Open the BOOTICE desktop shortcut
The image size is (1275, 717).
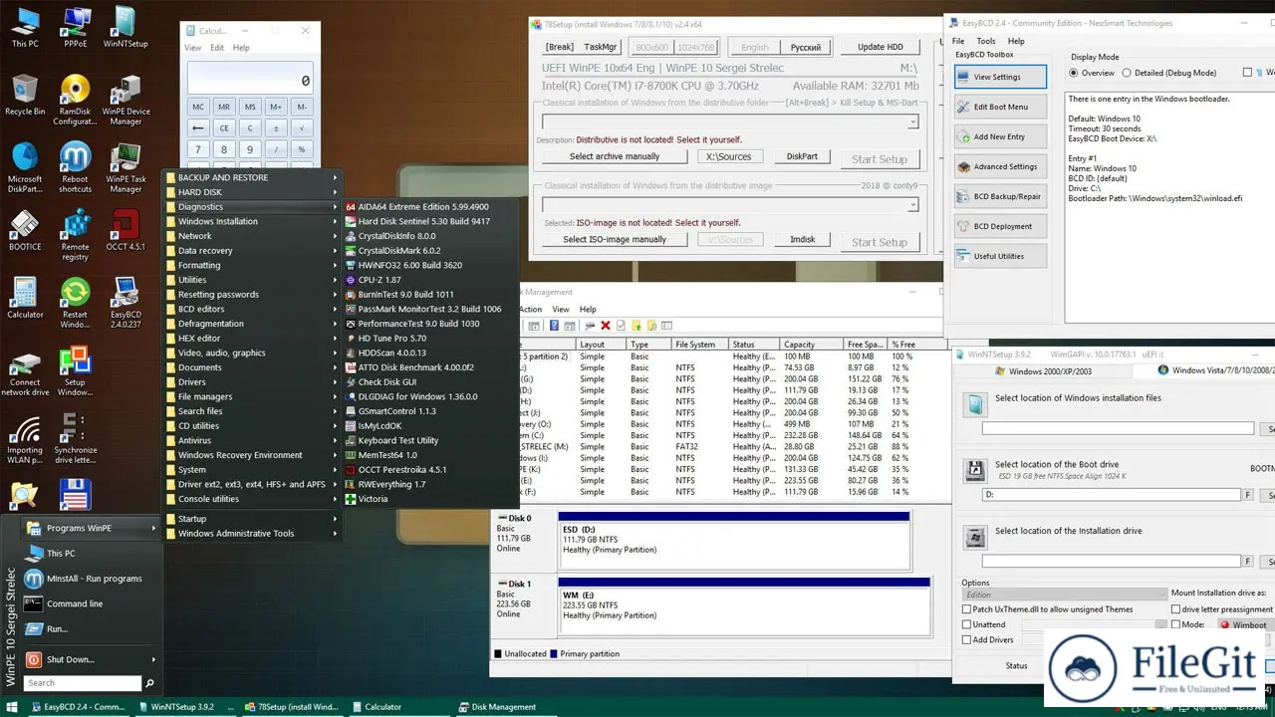[x=25, y=231]
